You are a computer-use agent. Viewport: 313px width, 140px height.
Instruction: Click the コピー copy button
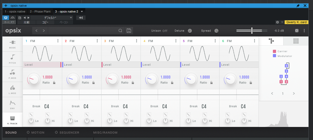point(45,23)
